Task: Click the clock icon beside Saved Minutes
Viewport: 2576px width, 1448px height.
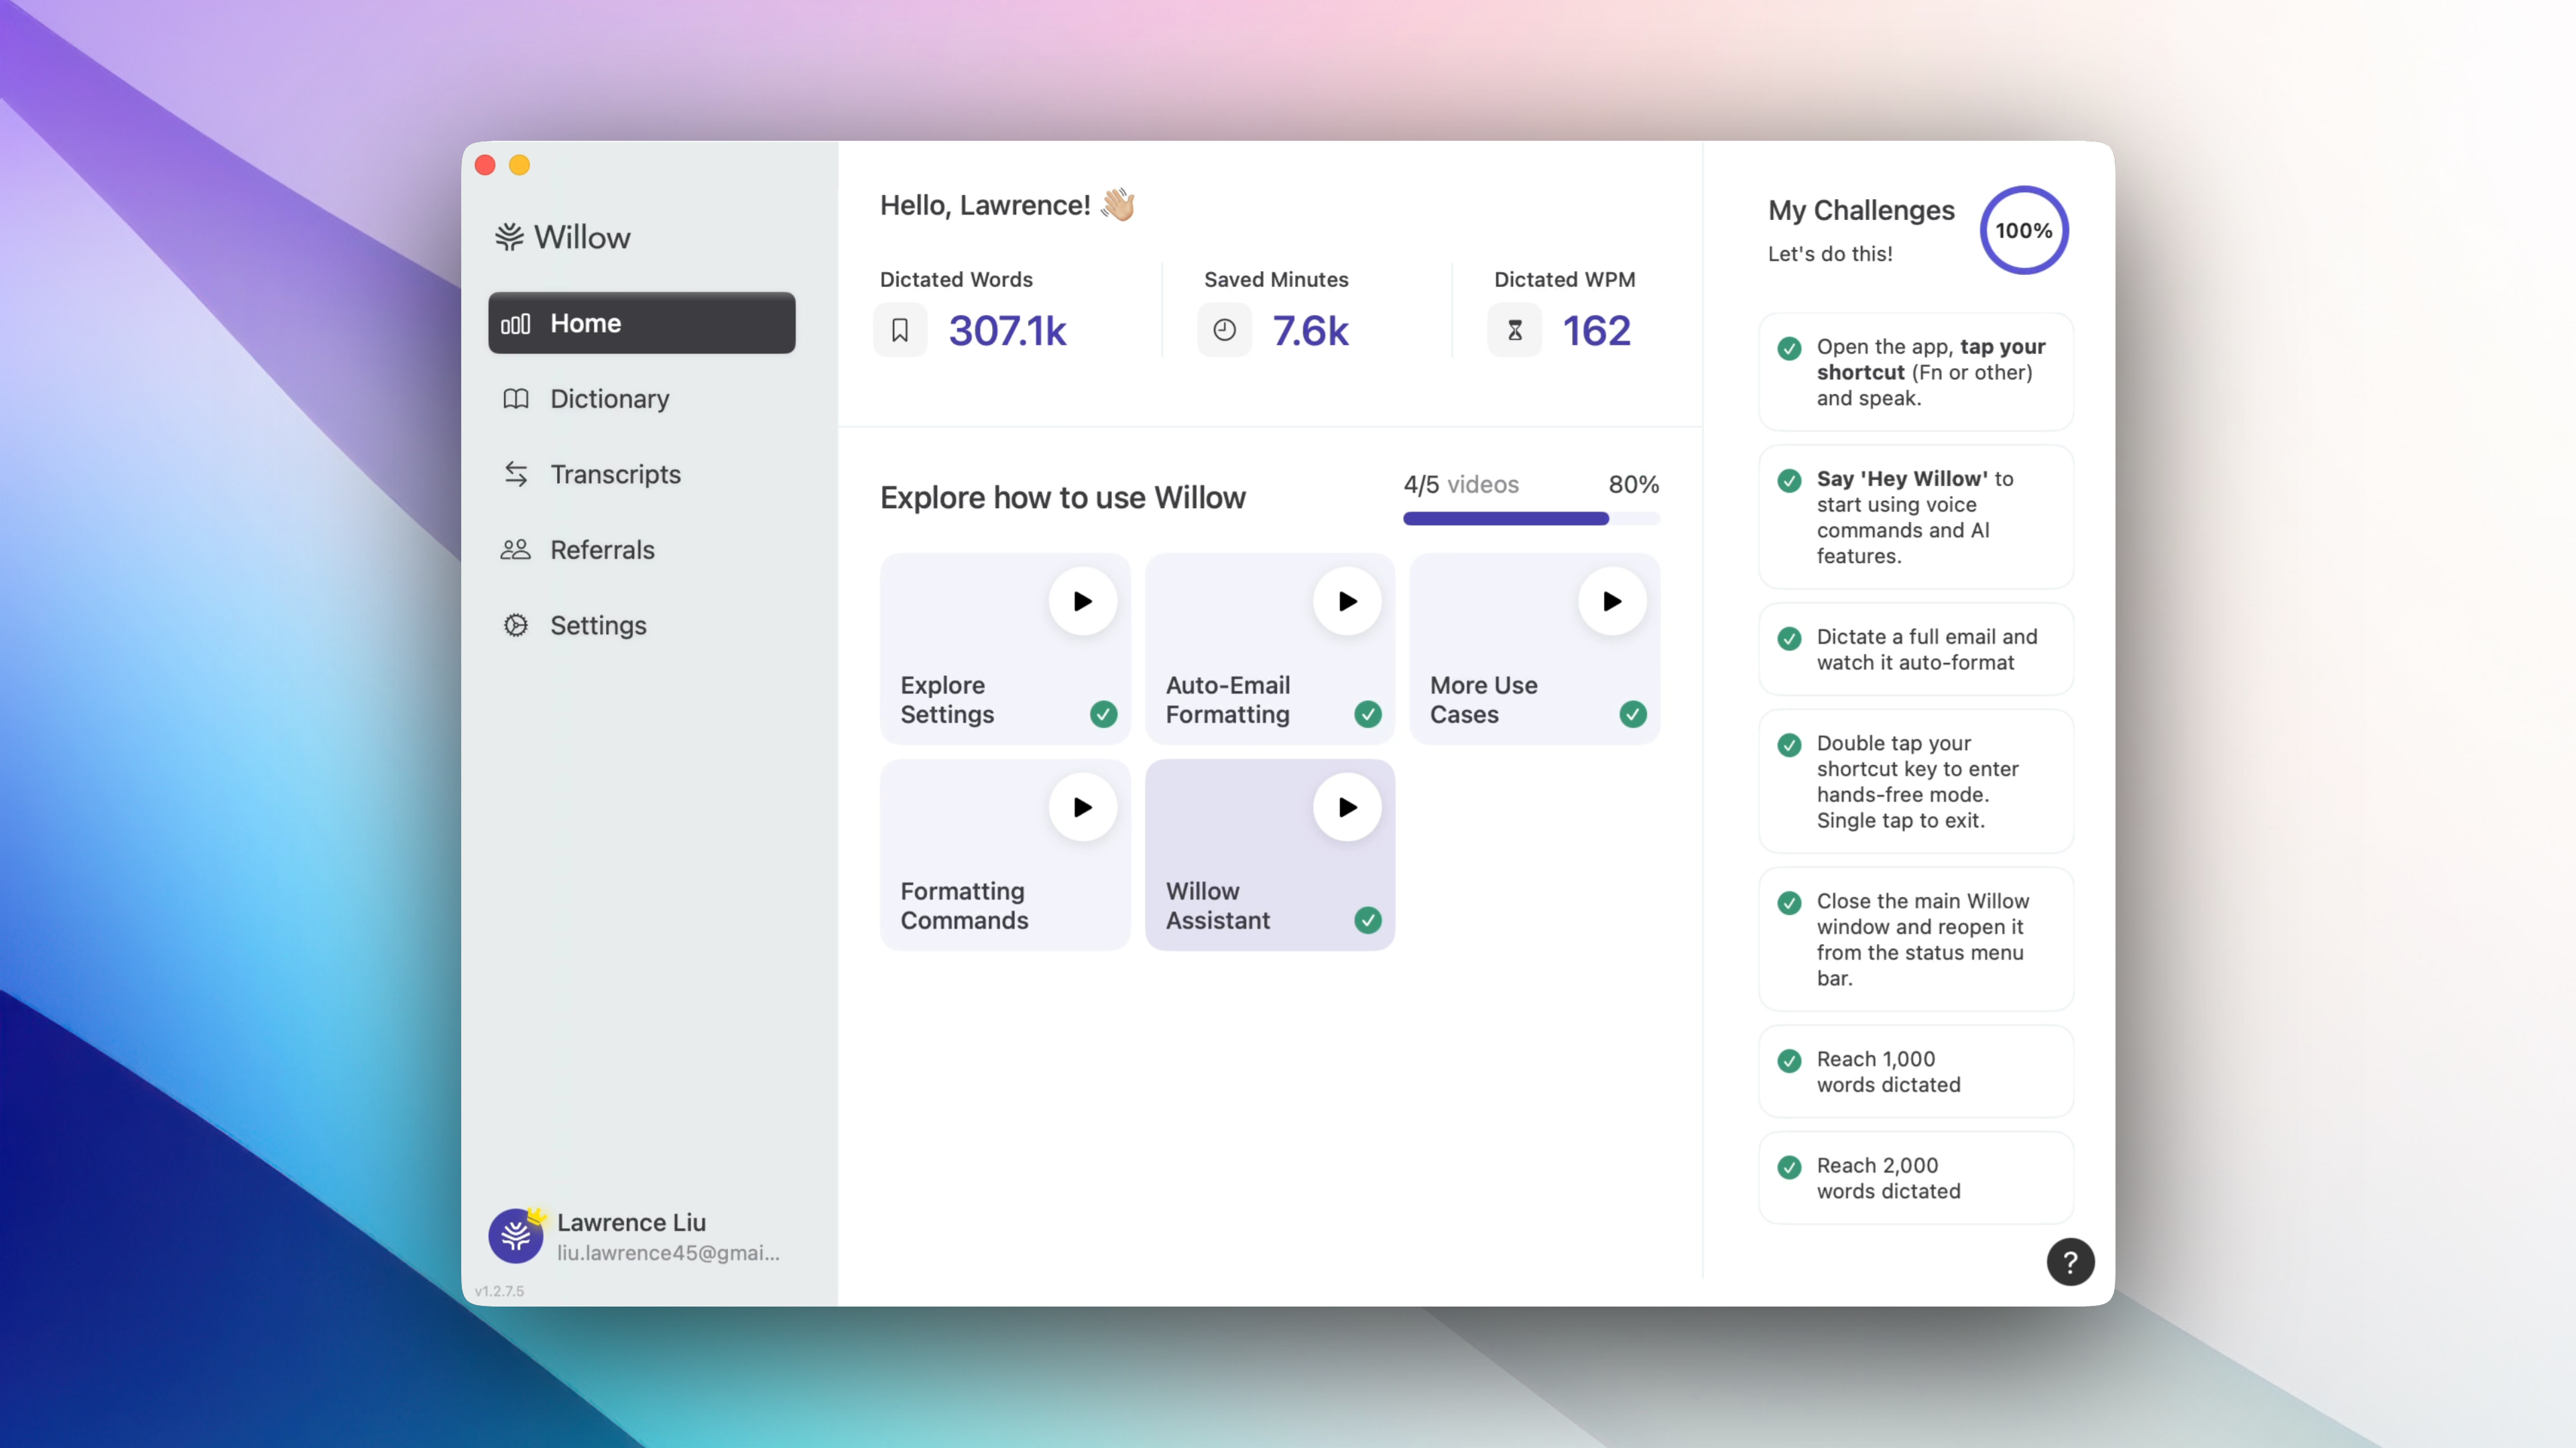Action: tap(1224, 330)
